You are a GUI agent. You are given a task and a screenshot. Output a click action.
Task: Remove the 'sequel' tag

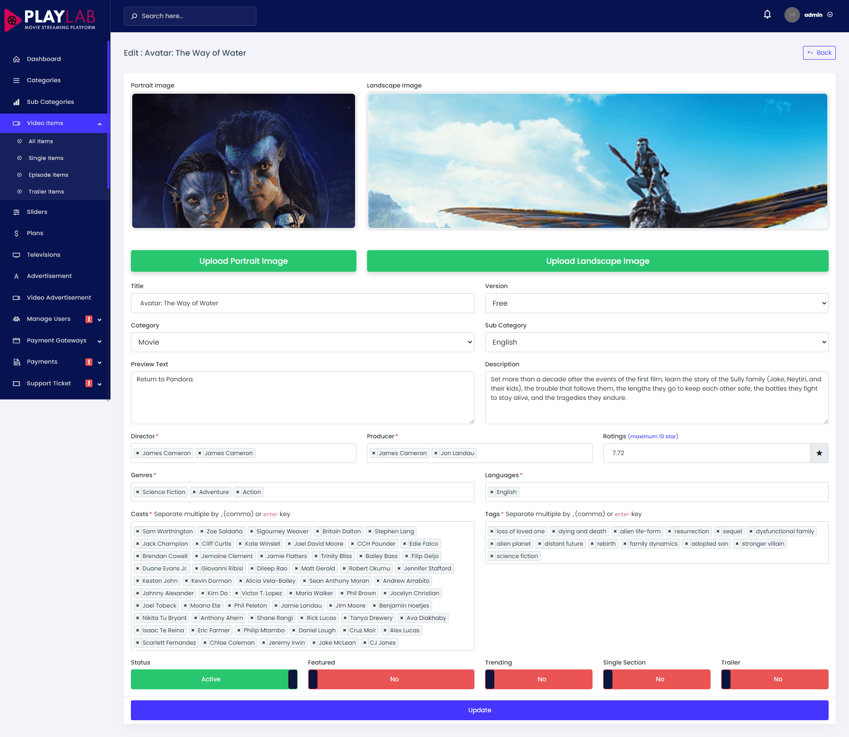point(718,531)
